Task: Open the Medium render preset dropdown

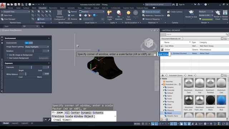Action: coord(206,11)
